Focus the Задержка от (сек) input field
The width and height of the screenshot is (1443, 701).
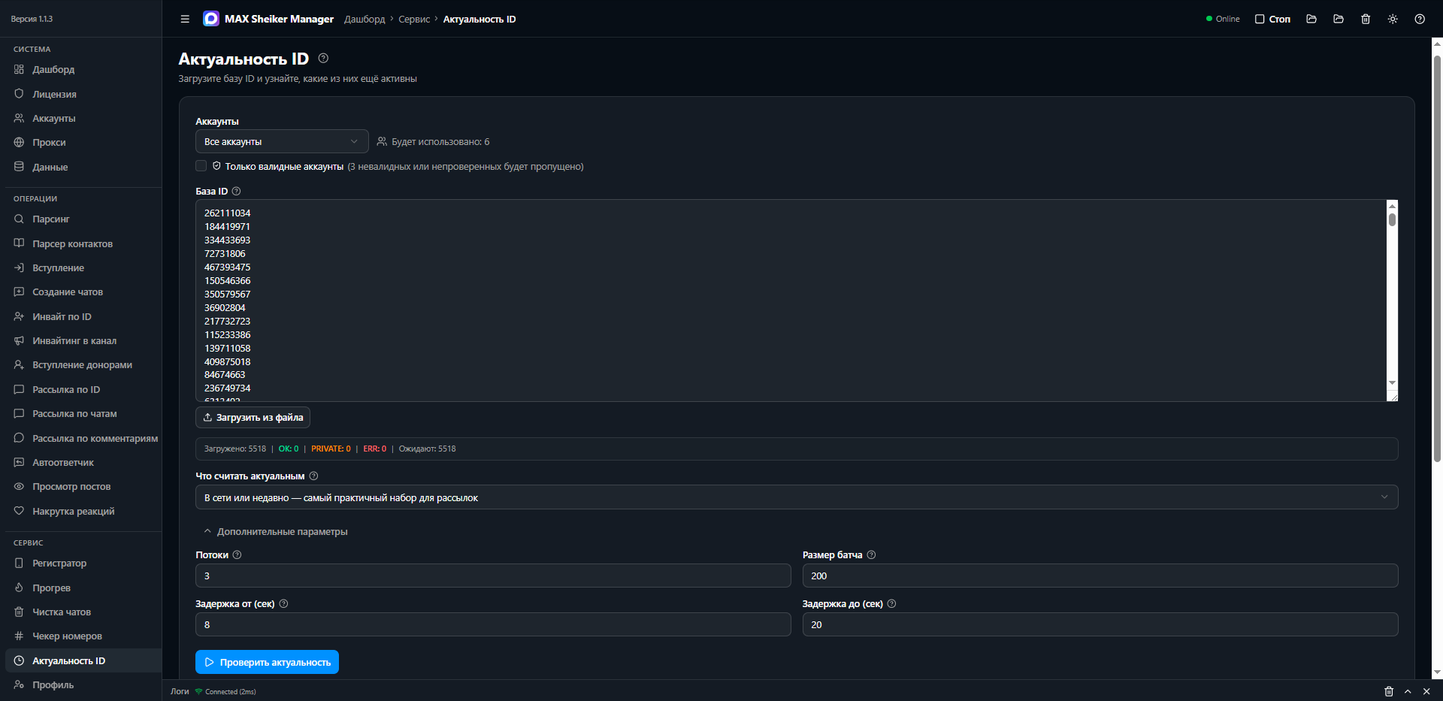(493, 624)
